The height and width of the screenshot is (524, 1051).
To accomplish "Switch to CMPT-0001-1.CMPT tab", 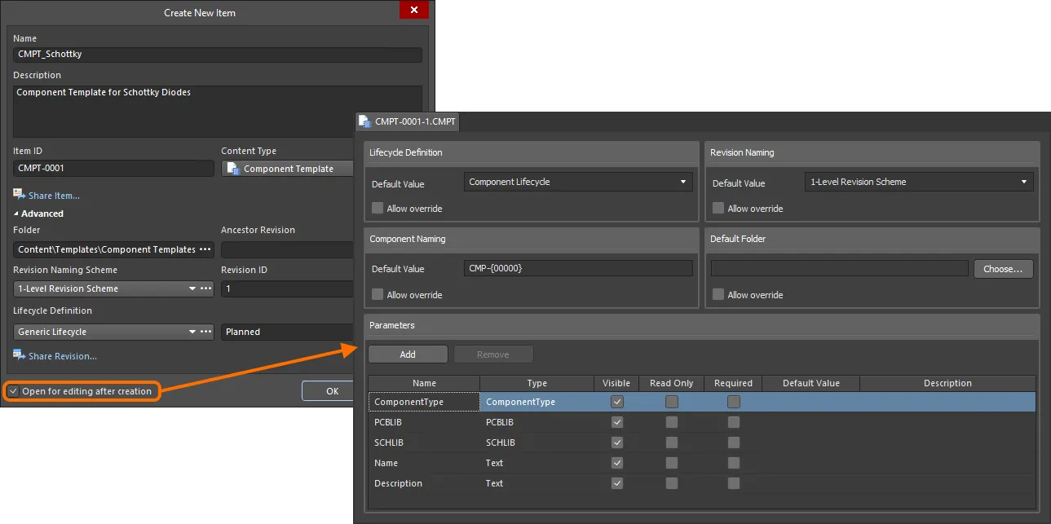I will click(408, 122).
